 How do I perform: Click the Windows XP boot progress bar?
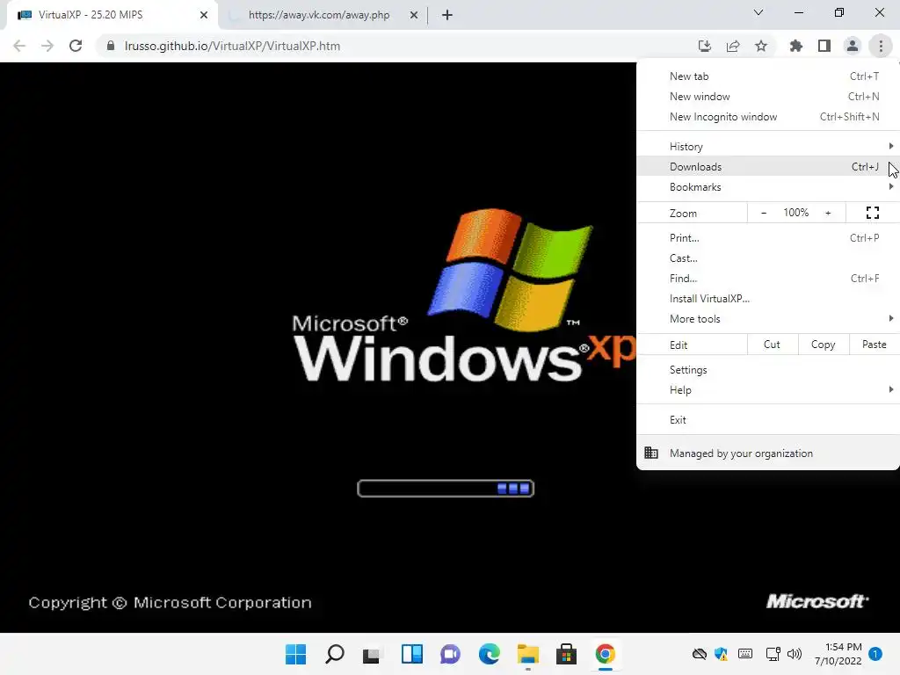446,489
